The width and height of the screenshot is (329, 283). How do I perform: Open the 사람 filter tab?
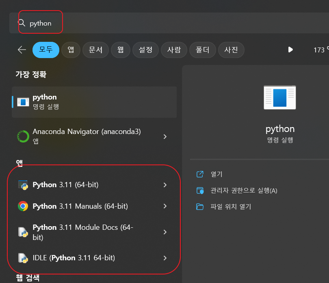coord(174,50)
